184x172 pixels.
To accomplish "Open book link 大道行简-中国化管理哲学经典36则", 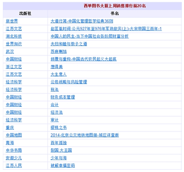I will (x=82, y=21).
